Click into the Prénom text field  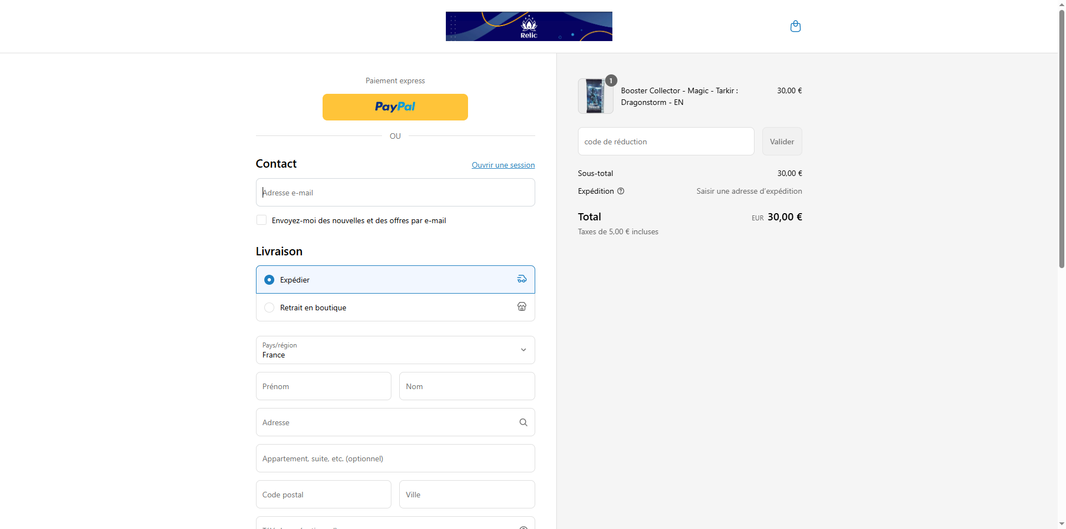[323, 386]
